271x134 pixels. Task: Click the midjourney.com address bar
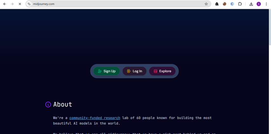click(x=118, y=4)
